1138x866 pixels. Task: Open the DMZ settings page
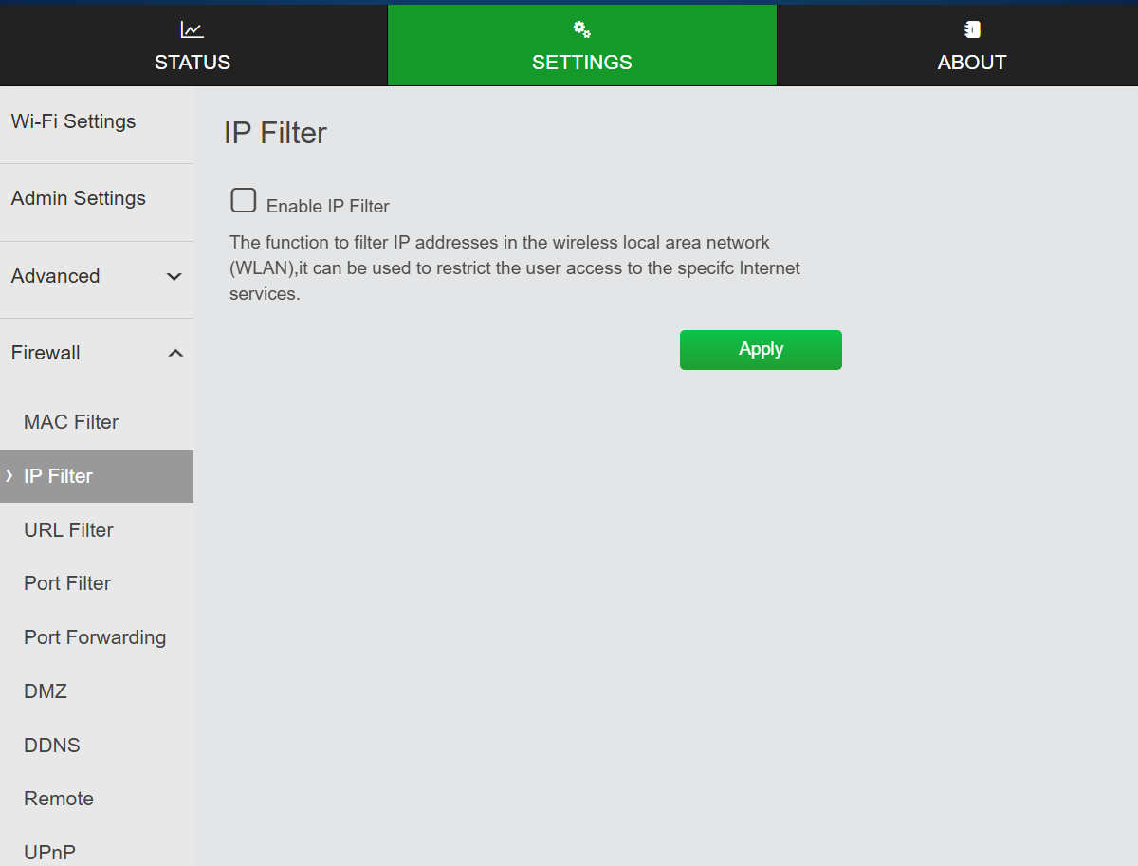(x=46, y=691)
